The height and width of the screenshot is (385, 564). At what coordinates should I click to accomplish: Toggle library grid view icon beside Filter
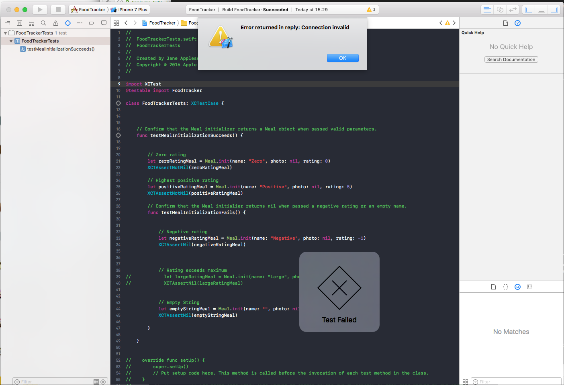tap(465, 382)
